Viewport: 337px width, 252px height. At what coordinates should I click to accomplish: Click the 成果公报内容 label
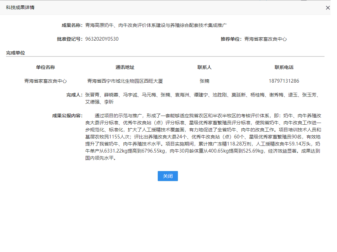tap(67, 116)
